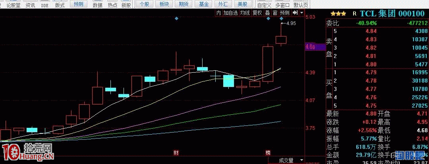
Task: Select sell order price 4.82
Action: pyautogui.click(x=371, y=48)
